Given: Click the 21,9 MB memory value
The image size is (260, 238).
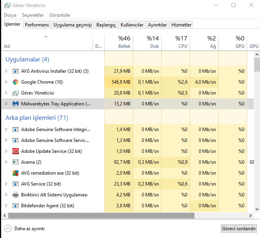Looking at the screenshot, I should click(x=122, y=71).
